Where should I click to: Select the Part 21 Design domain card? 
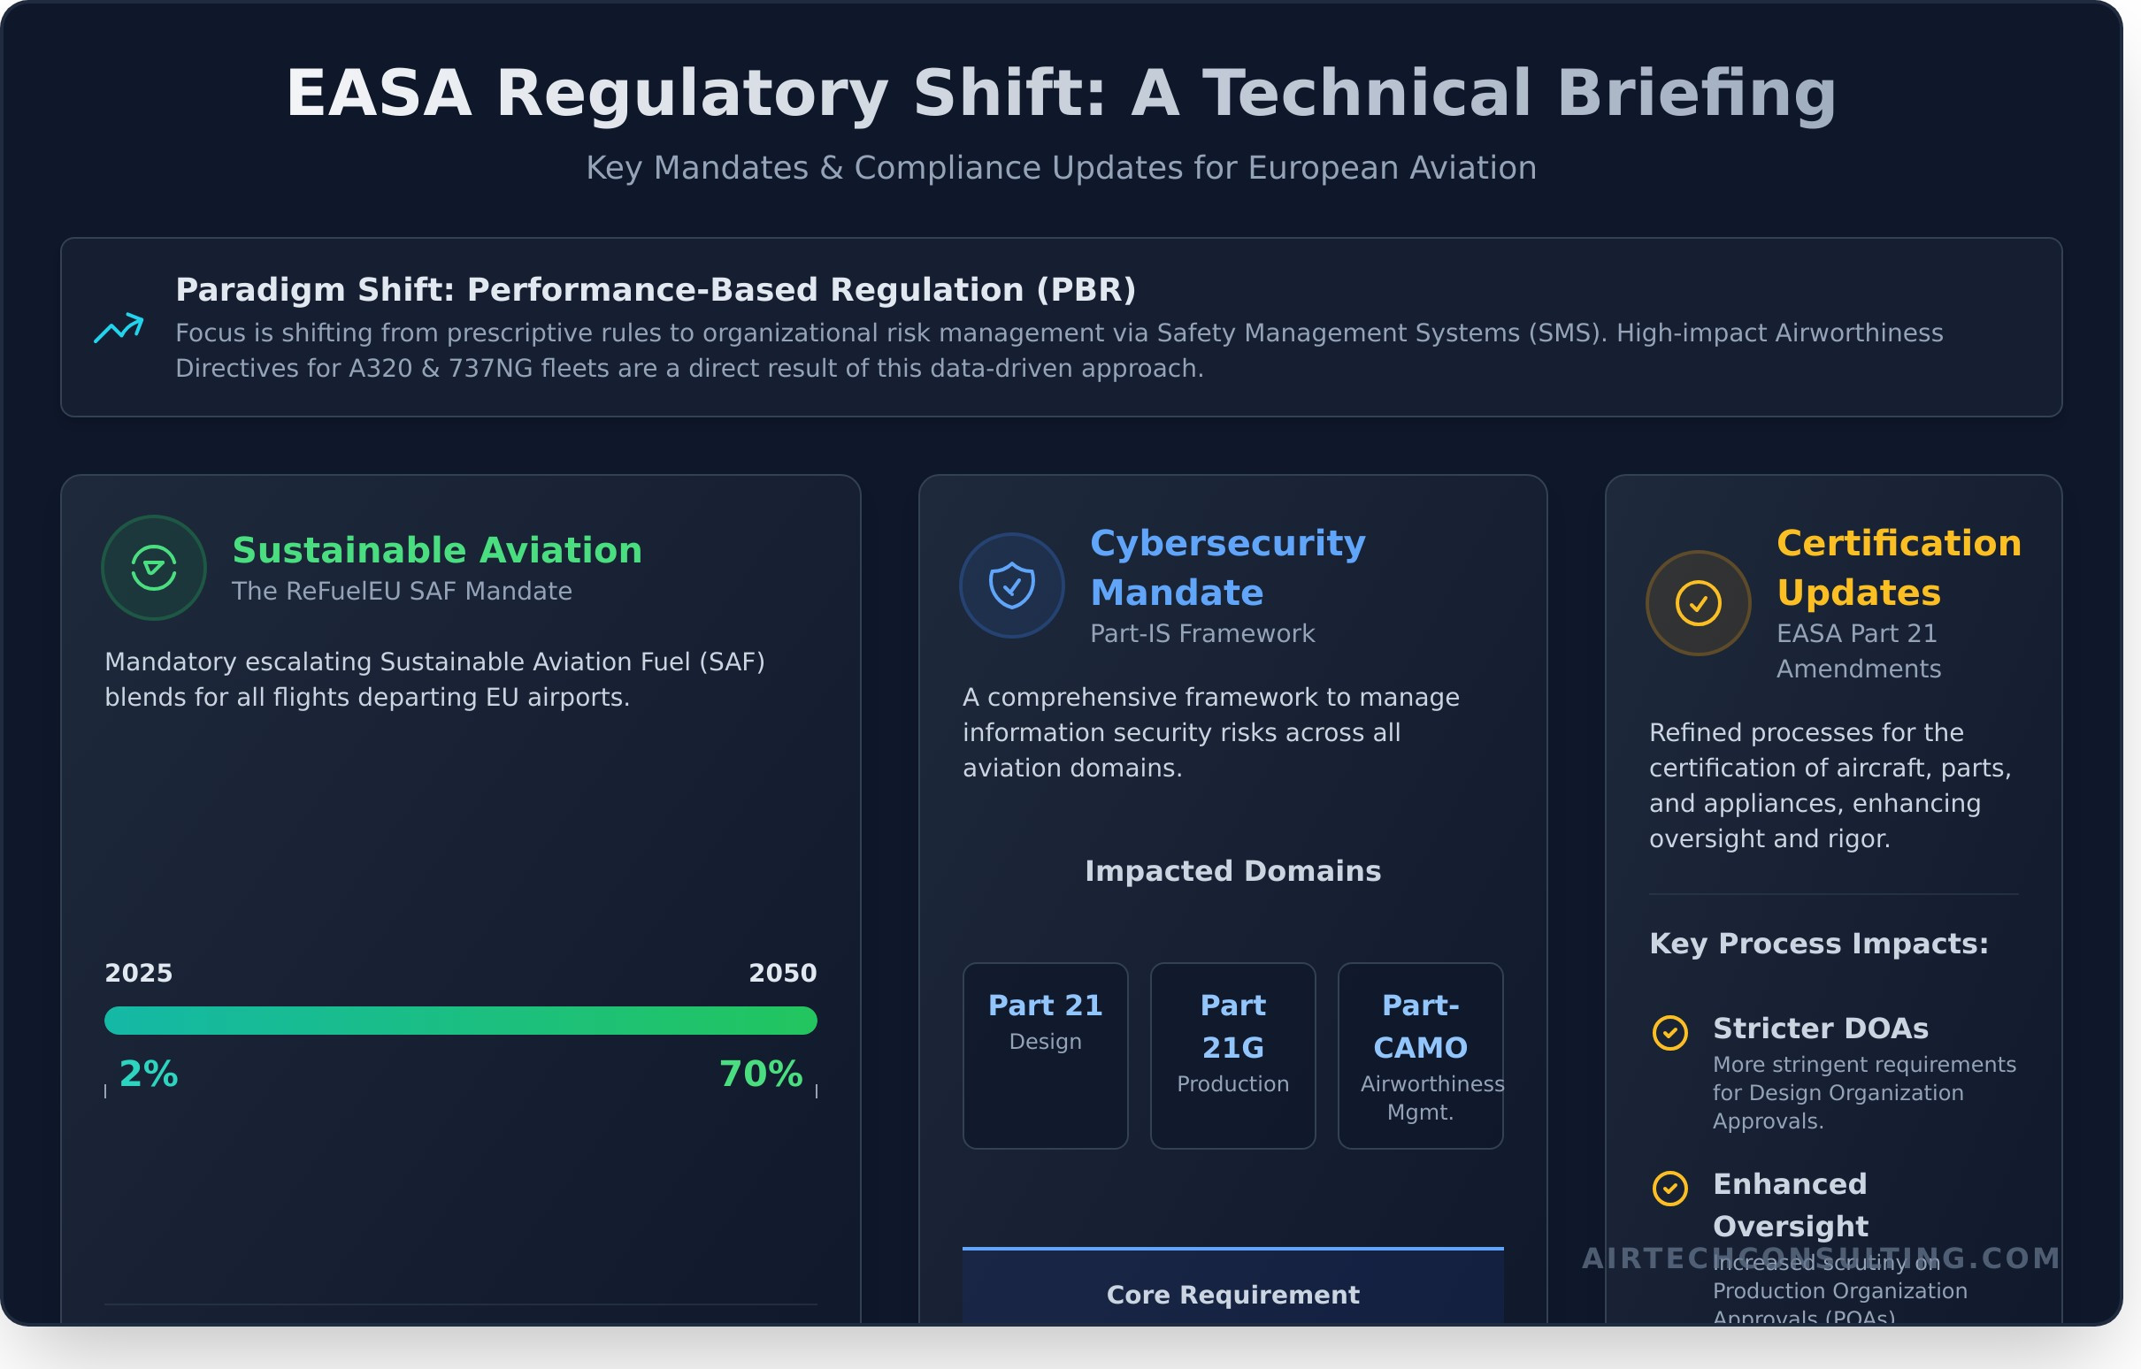1045,1055
